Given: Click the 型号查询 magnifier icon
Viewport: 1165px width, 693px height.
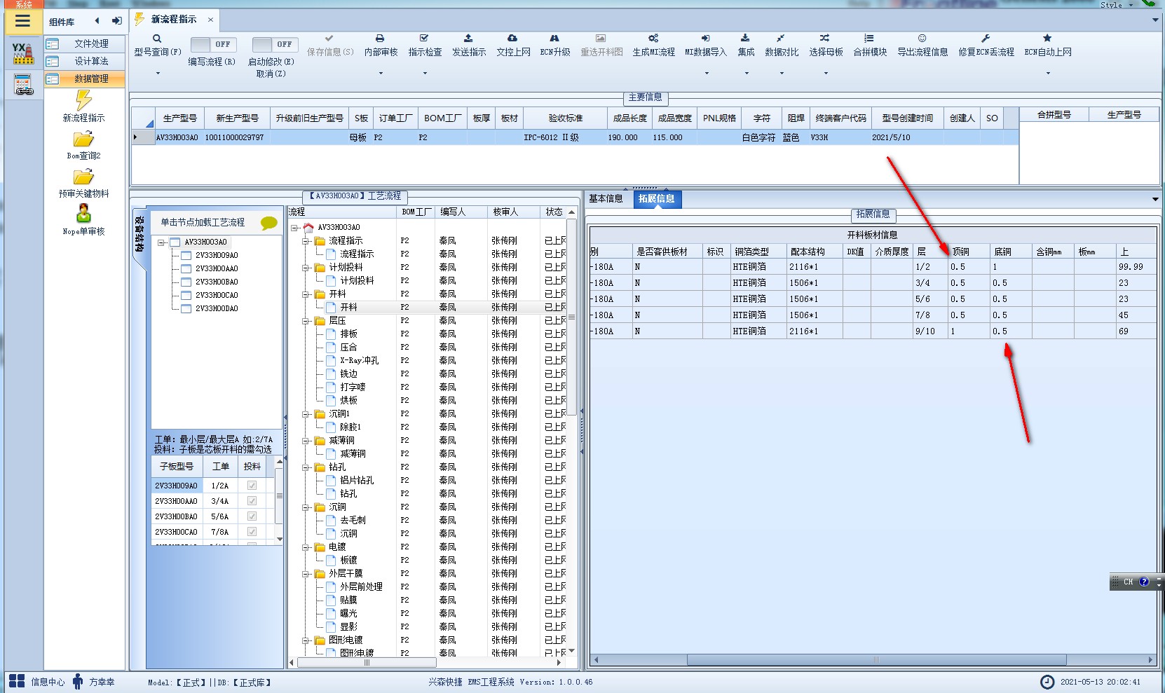Looking at the screenshot, I should click(x=157, y=39).
